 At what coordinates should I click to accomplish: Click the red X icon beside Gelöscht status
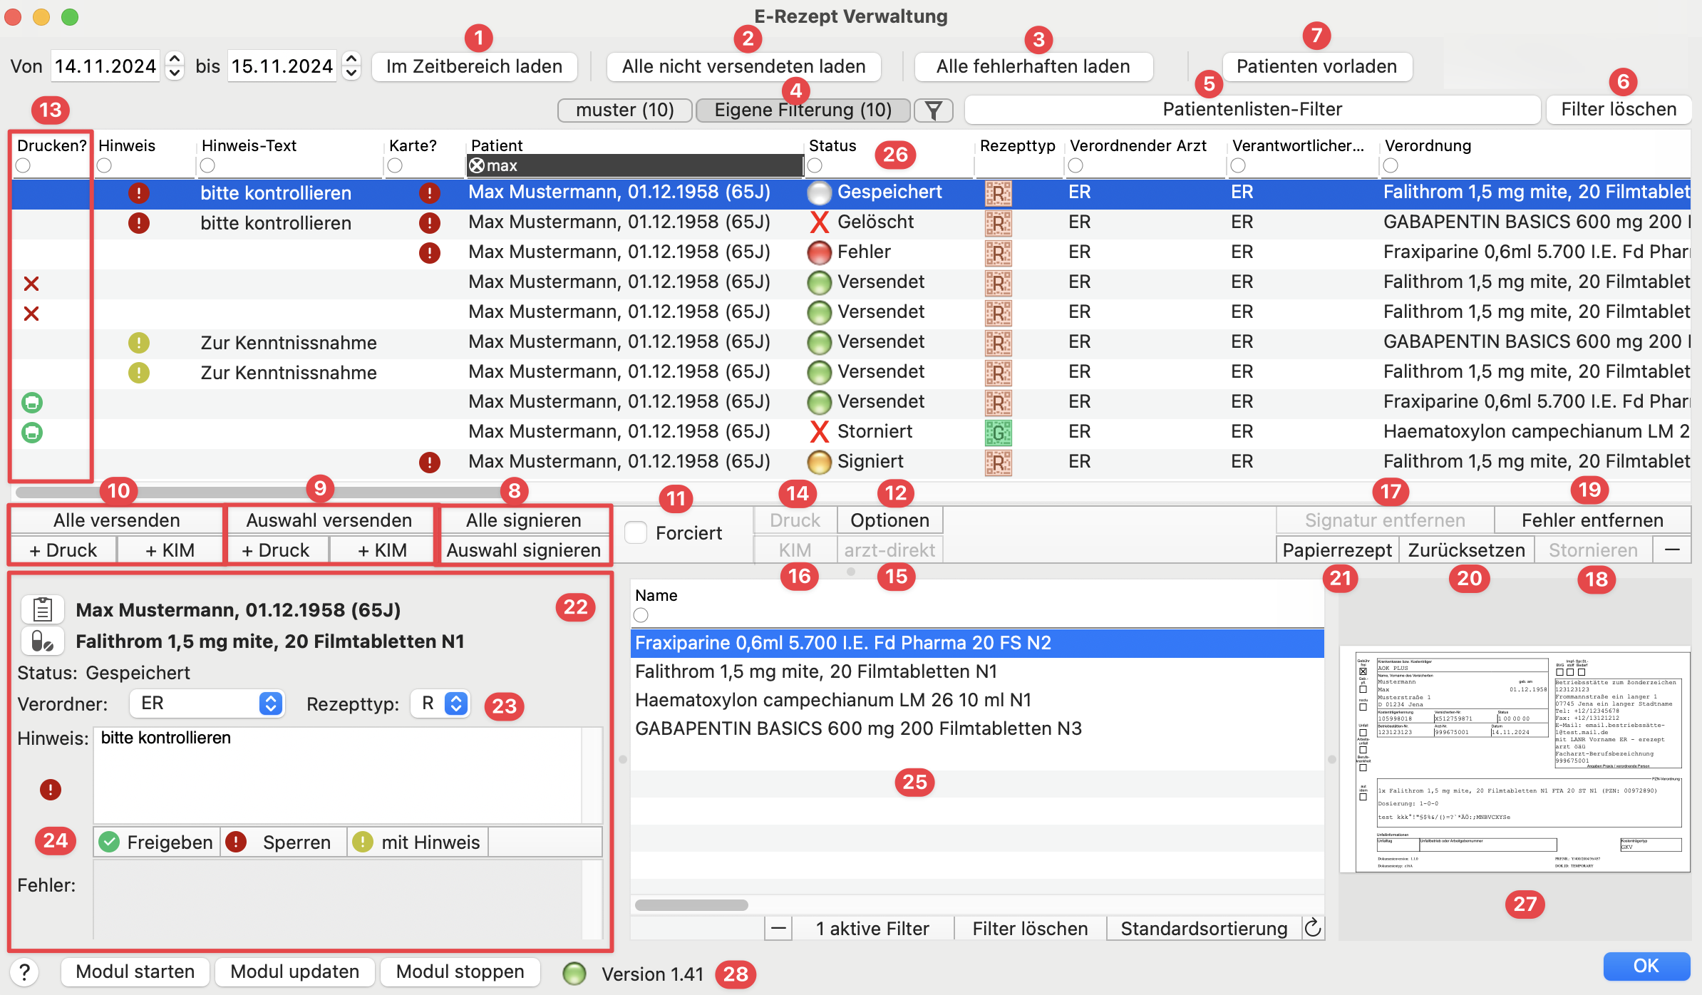(820, 222)
